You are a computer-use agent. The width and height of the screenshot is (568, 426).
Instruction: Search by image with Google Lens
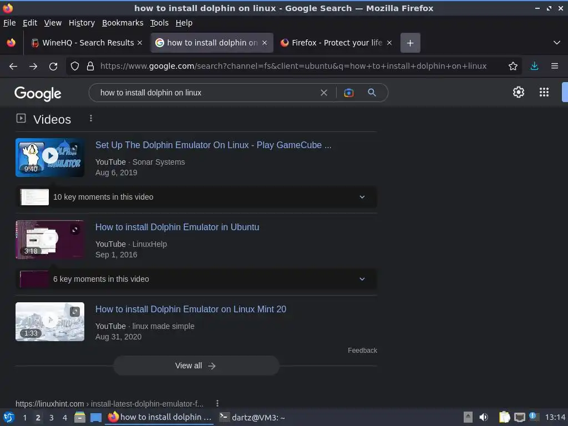[348, 93]
